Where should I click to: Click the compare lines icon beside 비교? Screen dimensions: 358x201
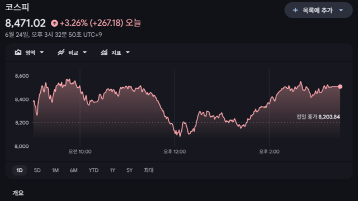click(61, 52)
